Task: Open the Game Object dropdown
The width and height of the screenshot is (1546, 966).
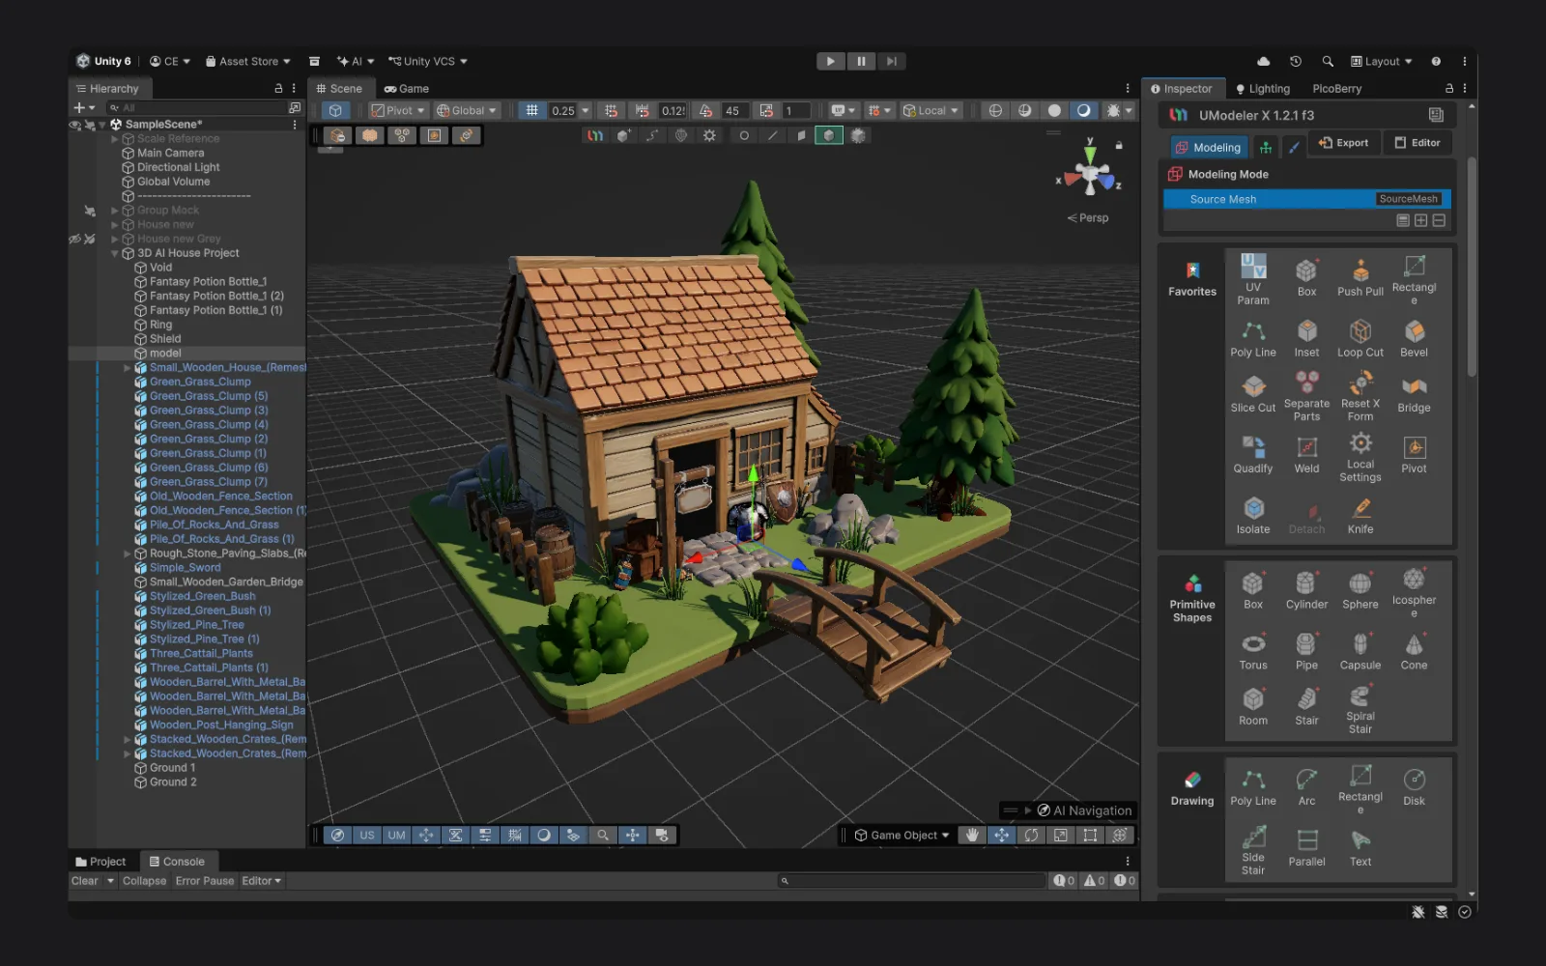Action: [x=902, y=836]
